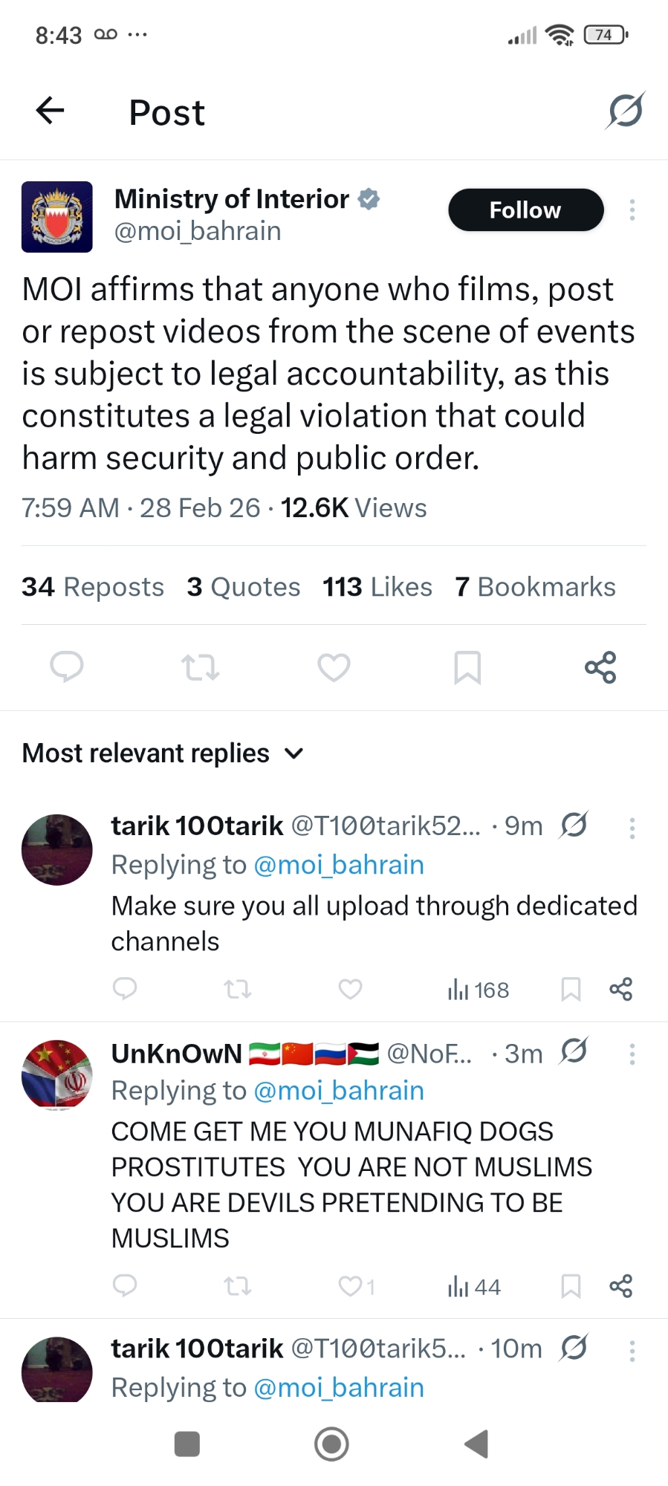Reply to the Ministry of Interior post
This screenshot has height=1486, width=668.
click(66, 666)
